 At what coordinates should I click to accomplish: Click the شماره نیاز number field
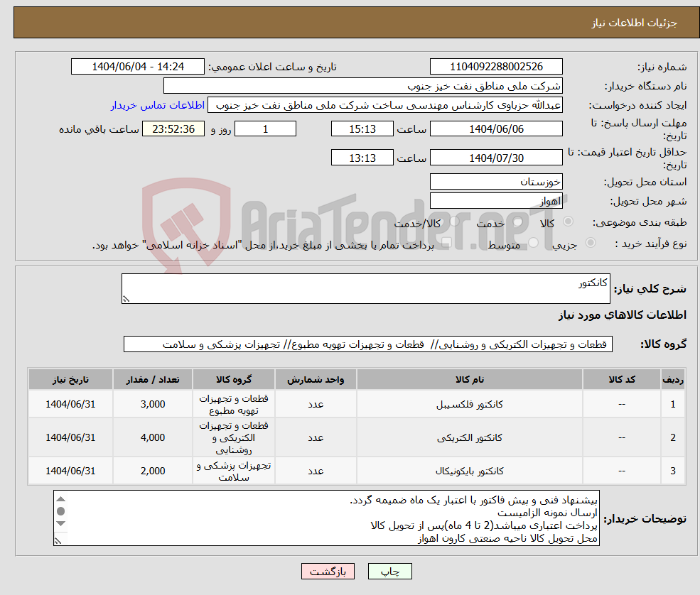coord(496,67)
